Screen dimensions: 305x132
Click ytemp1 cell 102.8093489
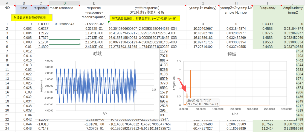click(x=203, y=124)
